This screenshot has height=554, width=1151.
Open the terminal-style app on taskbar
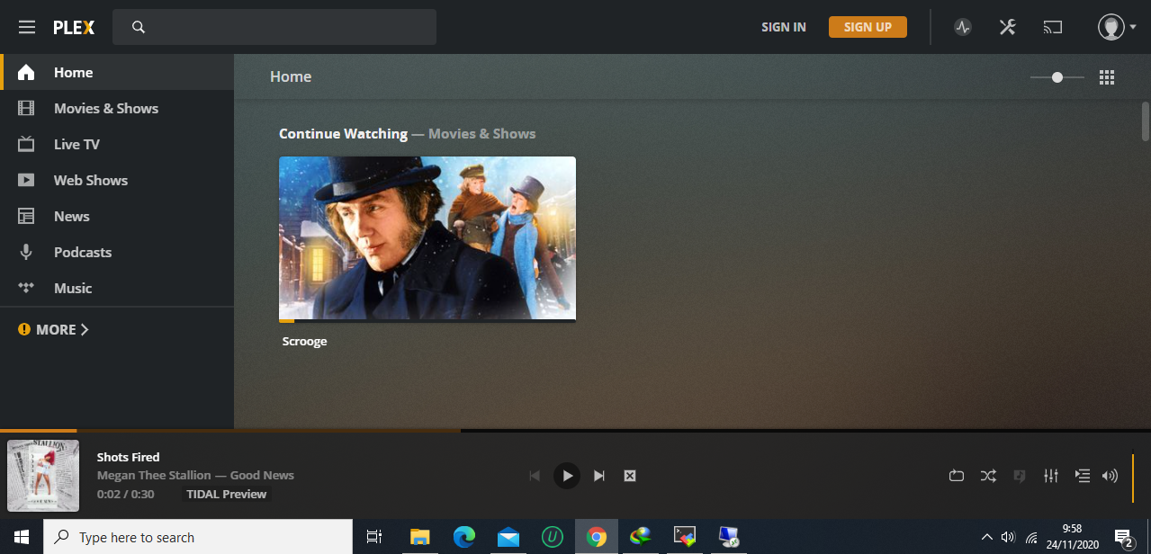click(685, 537)
